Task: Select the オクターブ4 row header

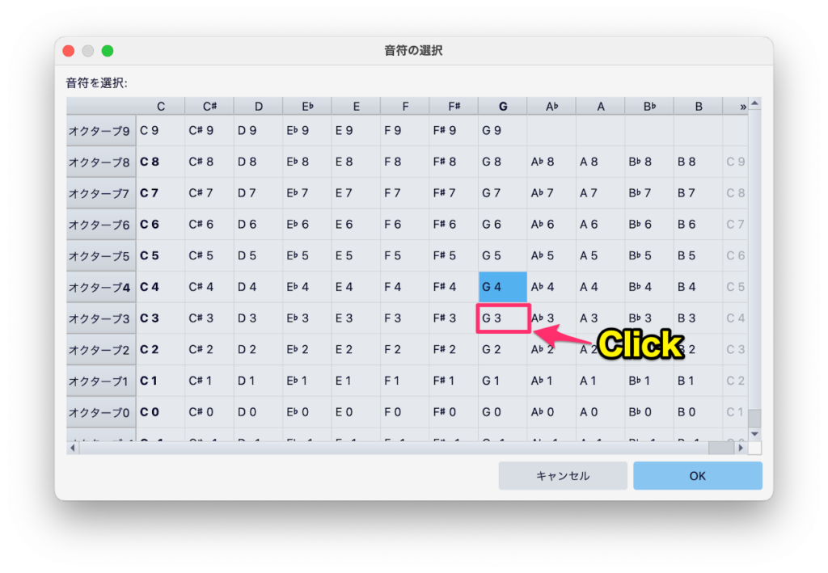Action: click(x=100, y=287)
